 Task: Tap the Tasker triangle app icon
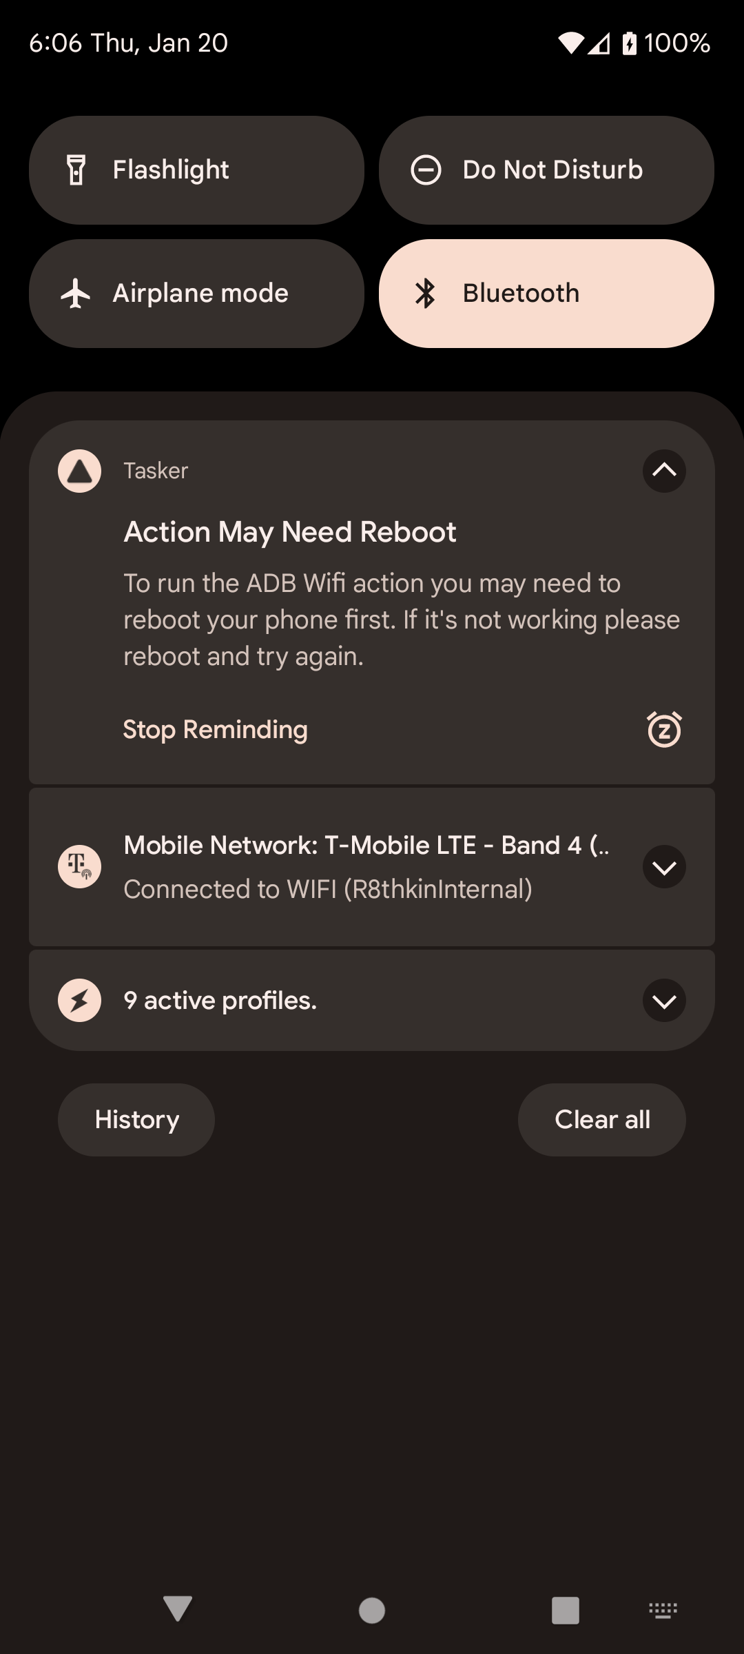click(x=79, y=471)
